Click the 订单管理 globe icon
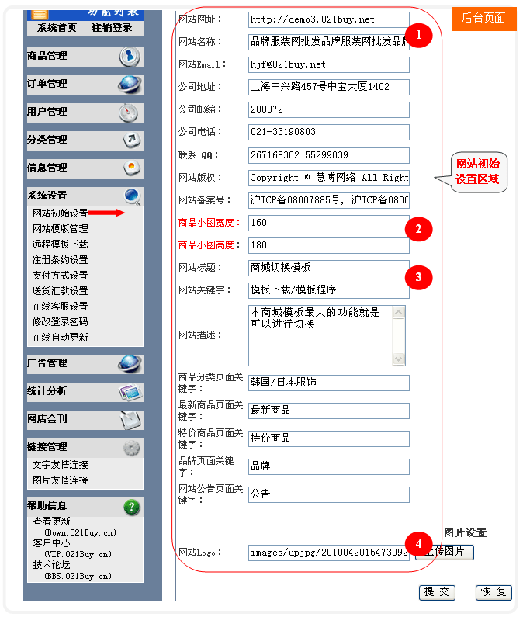 (130, 85)
